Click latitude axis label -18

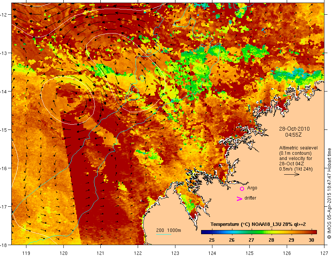click(x=4, y=245)
